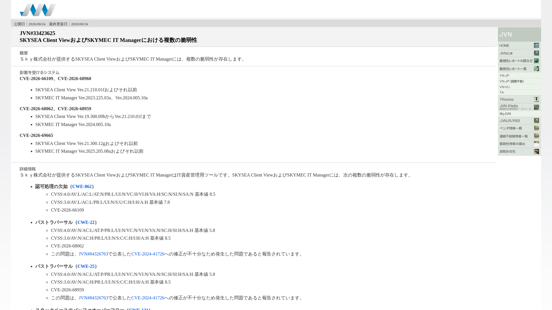Open the CWE-121 link
Viewport: 552px width, 310px height.
139,309
